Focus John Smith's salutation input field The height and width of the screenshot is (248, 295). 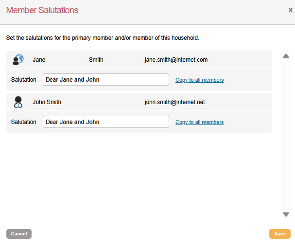click(x=106, y=122)
